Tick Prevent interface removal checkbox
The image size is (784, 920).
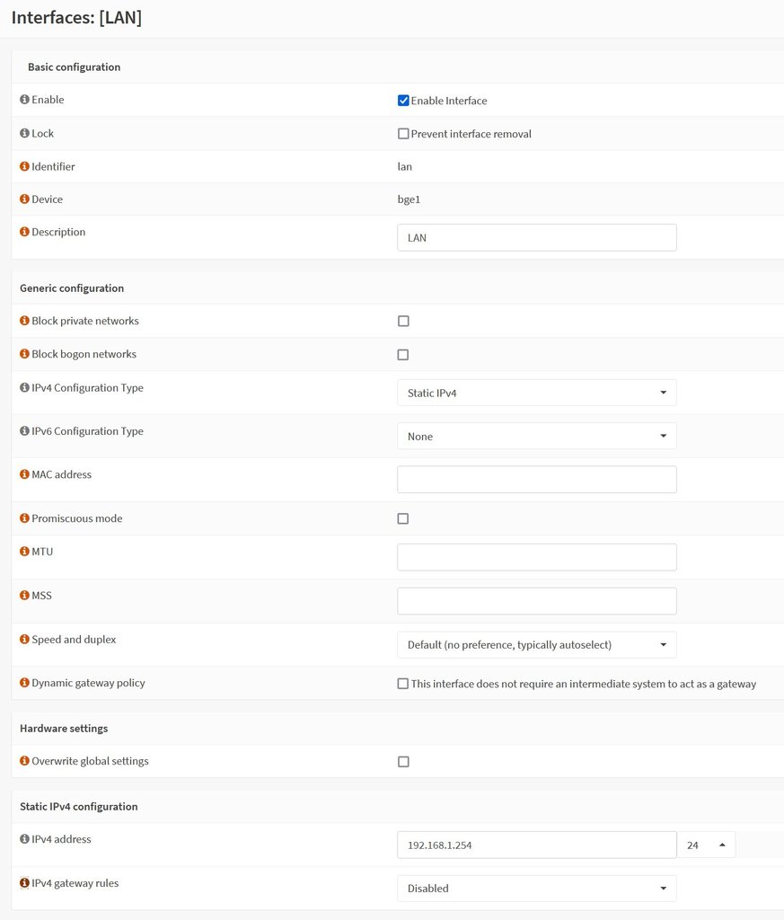point(403,134)
